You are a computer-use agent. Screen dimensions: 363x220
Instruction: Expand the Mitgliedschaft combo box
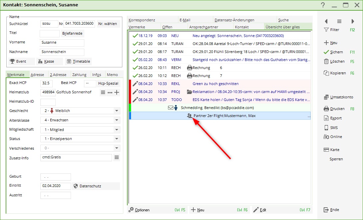coord(117,130)
